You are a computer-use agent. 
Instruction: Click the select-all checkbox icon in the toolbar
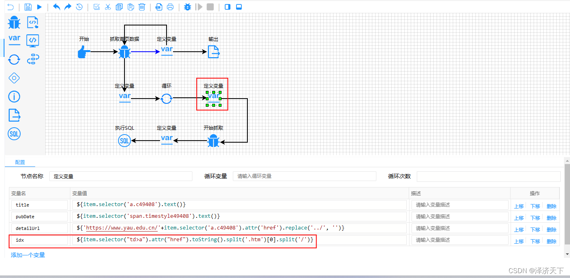click(97, 7)
